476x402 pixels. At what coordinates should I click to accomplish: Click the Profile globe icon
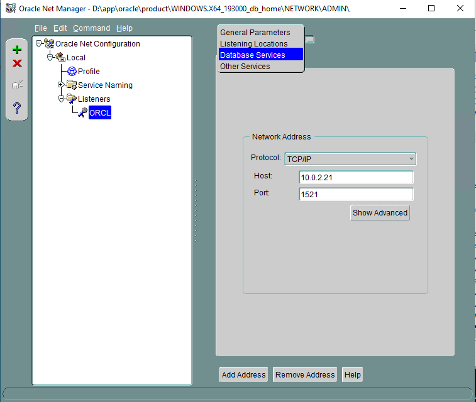click(72, 71)
